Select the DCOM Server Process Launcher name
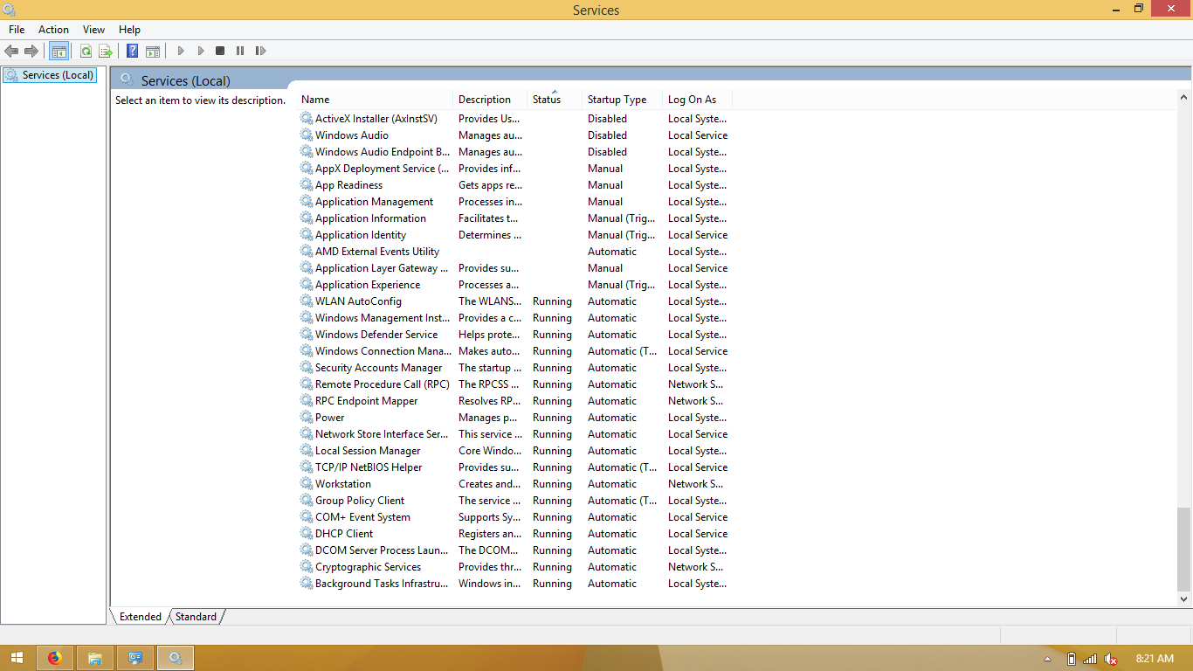Image resolution: width=1193 pixels, height=671 pixels. 382,550
